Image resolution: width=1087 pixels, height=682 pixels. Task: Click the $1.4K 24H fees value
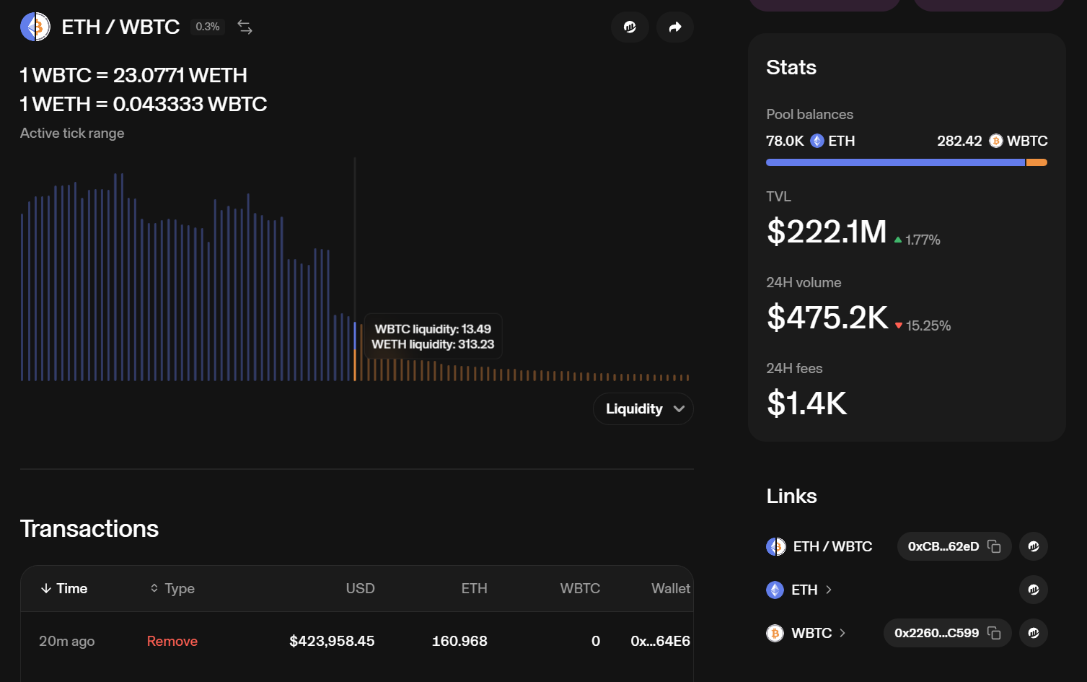click(806, 403)
